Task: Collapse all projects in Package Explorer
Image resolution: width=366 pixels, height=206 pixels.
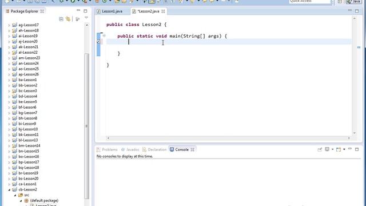Action: (x=61, y=19)
